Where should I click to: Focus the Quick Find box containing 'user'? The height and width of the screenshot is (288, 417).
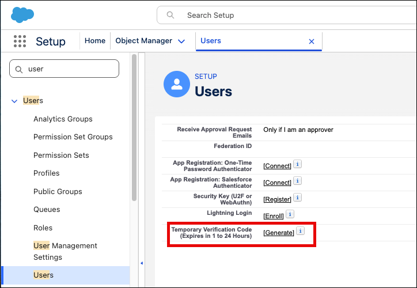(64, 69)
